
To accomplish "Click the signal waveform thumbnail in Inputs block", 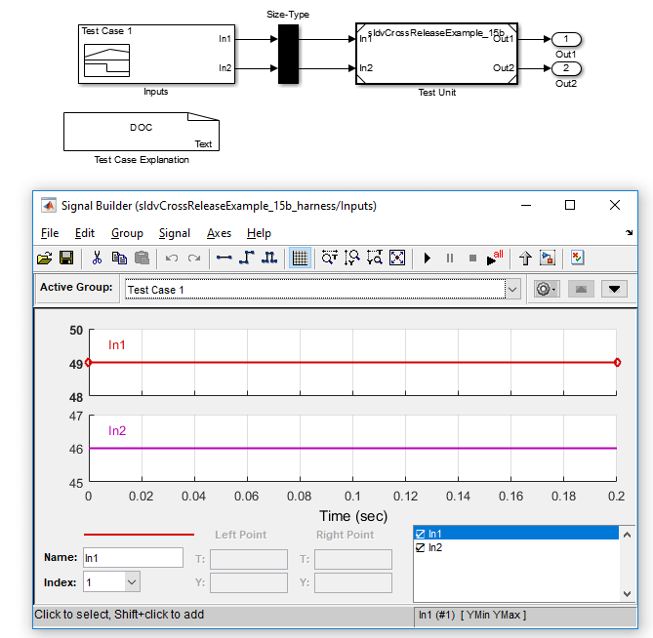I will click(107, 60).
